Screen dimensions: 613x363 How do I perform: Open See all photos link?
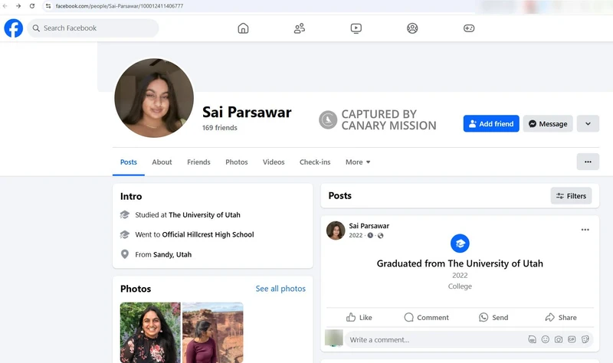coord(280,289)
